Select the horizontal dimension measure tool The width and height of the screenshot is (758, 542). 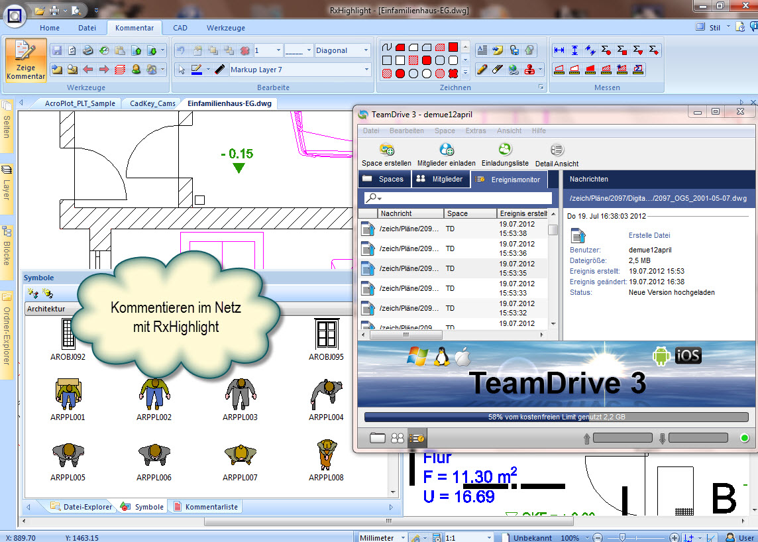click(x=559, y=50)
